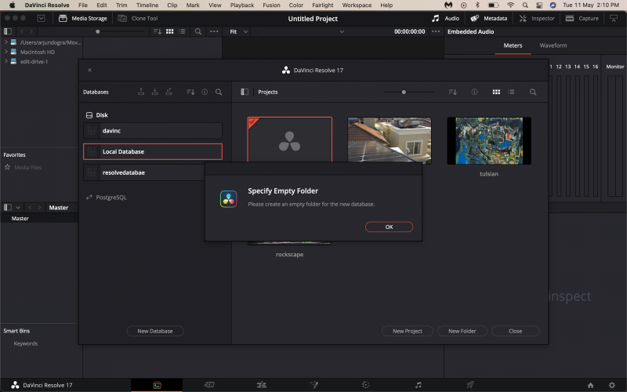Expand the Macintosh HD tree item
Viewport: 627px width, 392px height.
coord(6,52)
